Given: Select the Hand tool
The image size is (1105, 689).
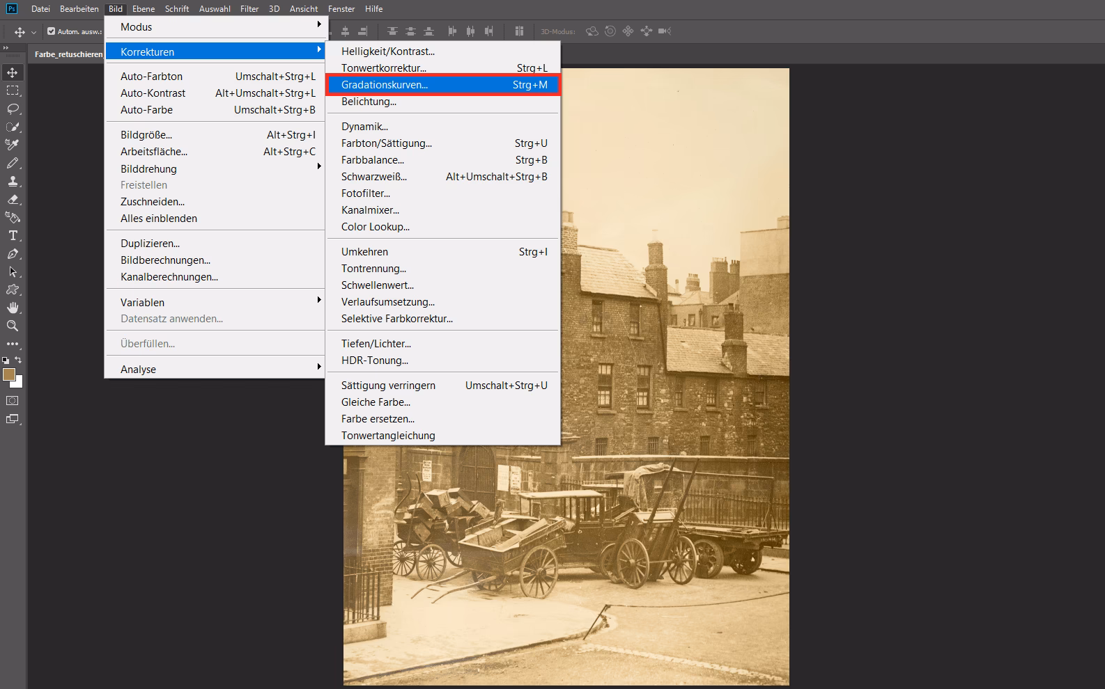Looking at the screenshot, I should coord(13,308).
